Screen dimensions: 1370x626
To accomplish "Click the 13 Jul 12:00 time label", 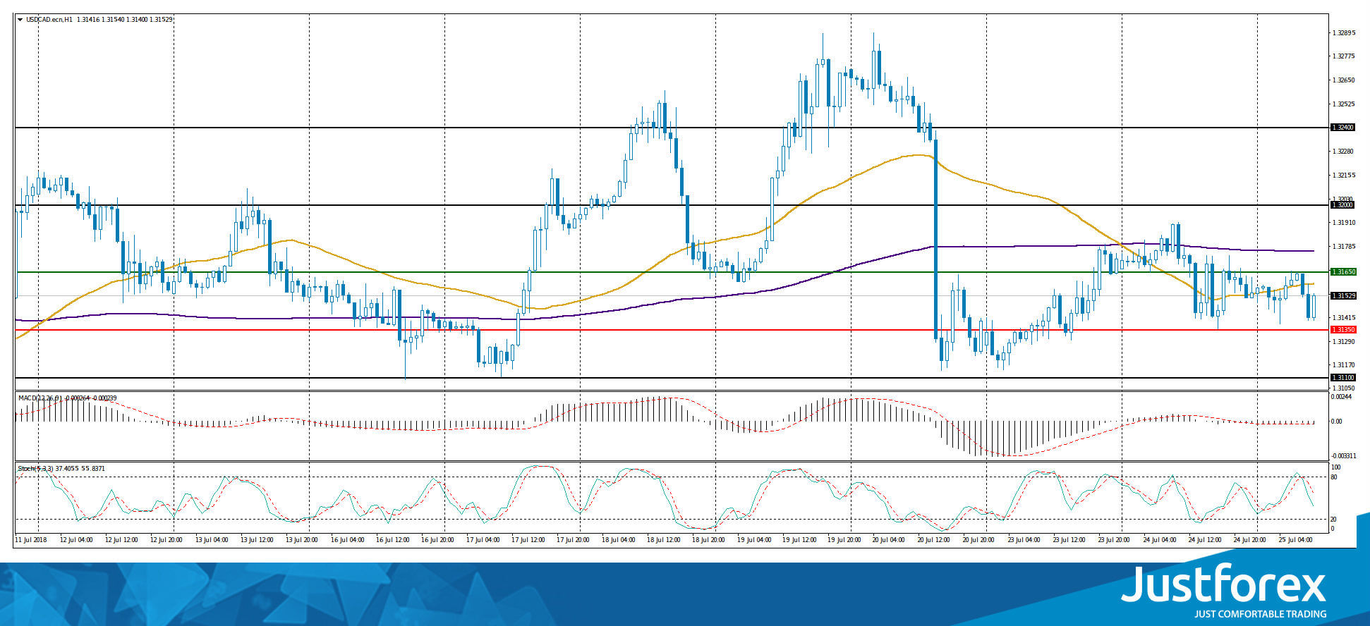I will pyautogui.click(x=257, y=540).
